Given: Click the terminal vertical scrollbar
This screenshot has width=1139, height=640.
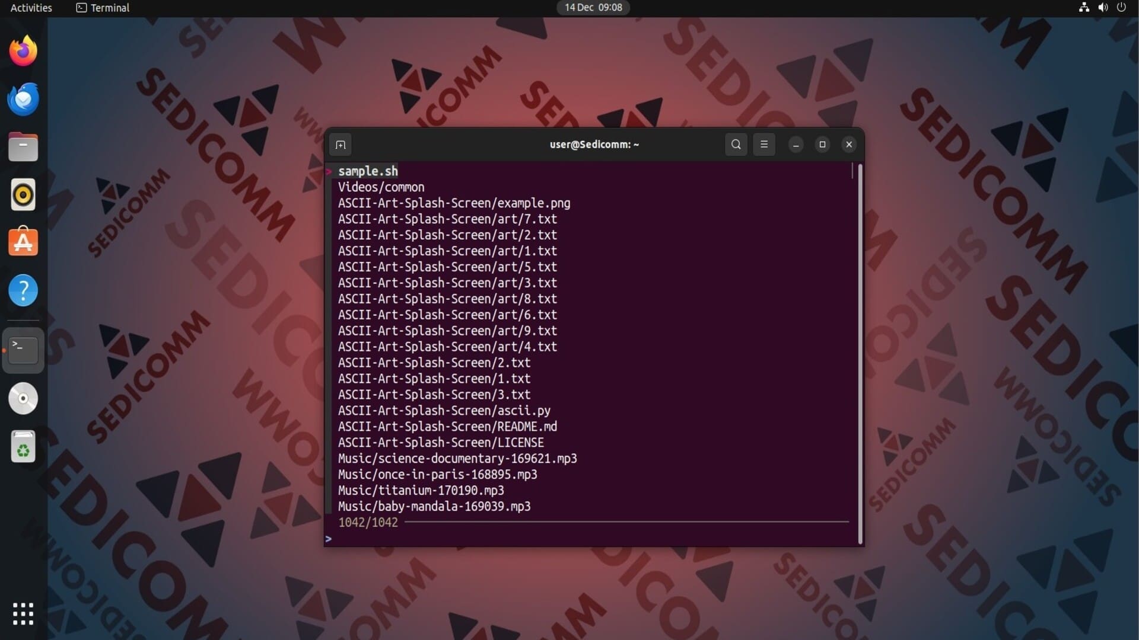Looking at the screenshot, I should coord(860,353).
